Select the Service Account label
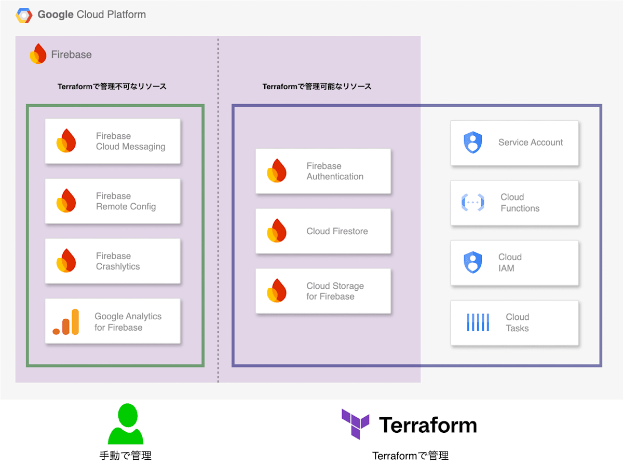The image size is (623, 467). pos(531,143)
